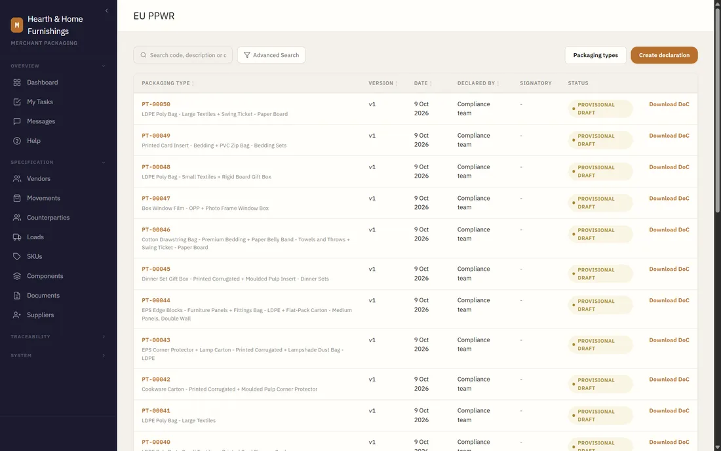Click the Messages speech bubble icon
The image size is (721, 451).
click(17, 121)
